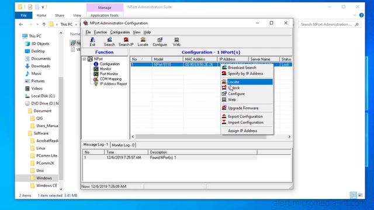Screen dimensions: 374x210
Task: Open the Function menu
Action: pyautogui.click(x=101, y=32)
